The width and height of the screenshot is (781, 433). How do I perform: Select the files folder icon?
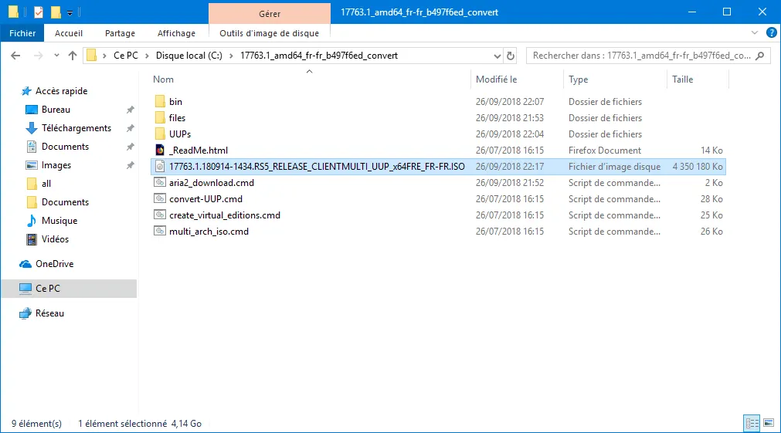tap(160, 118)
